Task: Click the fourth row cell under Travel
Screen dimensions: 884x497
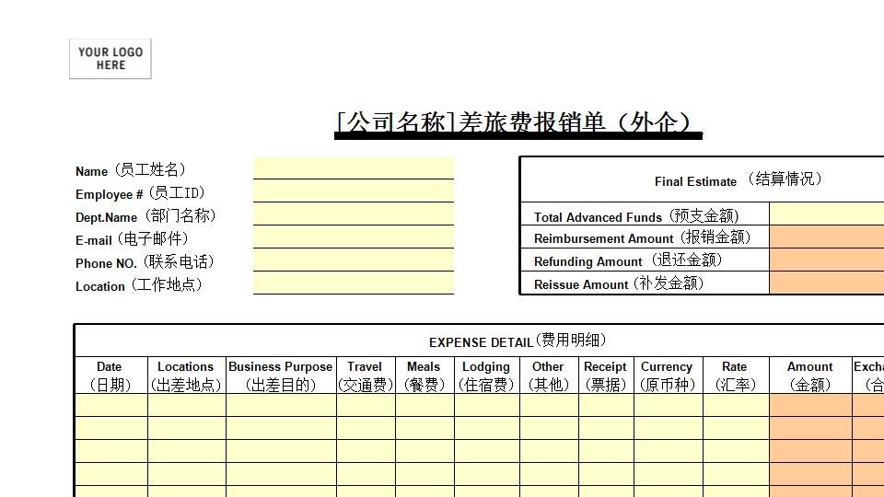Action: (x=366, y=475)
